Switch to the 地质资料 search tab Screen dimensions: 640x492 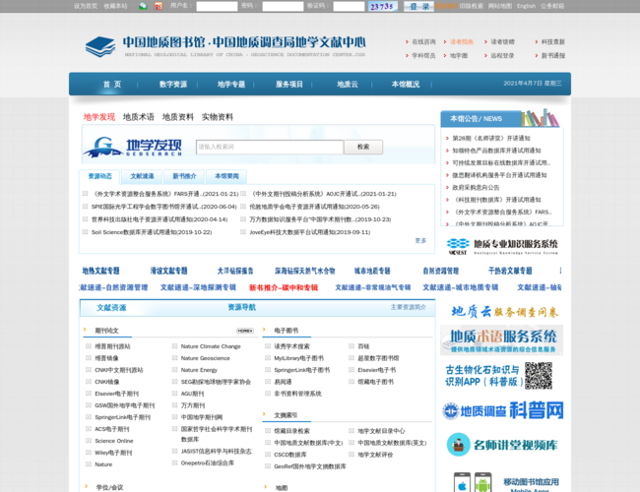click(178, 117)
